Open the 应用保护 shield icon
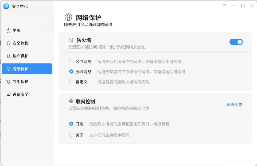Image resolution: width=257 pixels, height=166 pixels. pyautogui.click(x=8, y=82)
